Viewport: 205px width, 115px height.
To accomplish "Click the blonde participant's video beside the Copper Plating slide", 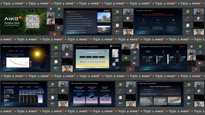I will tap(199, 104).
